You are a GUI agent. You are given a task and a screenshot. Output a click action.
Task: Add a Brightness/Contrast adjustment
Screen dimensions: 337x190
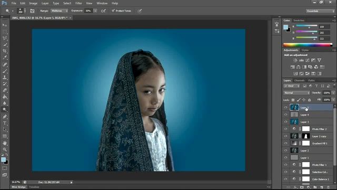(295, 60)
